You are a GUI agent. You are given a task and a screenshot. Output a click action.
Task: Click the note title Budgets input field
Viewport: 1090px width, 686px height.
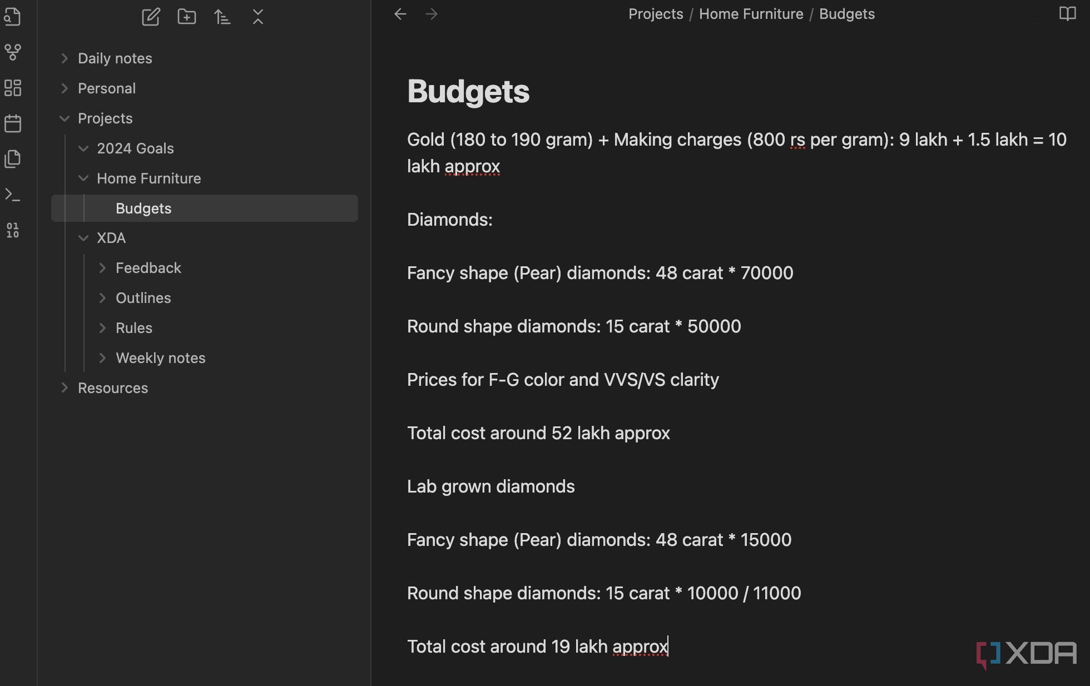coord(468,90)
